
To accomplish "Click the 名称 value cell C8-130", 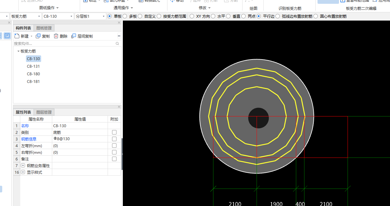I will 80,126.
